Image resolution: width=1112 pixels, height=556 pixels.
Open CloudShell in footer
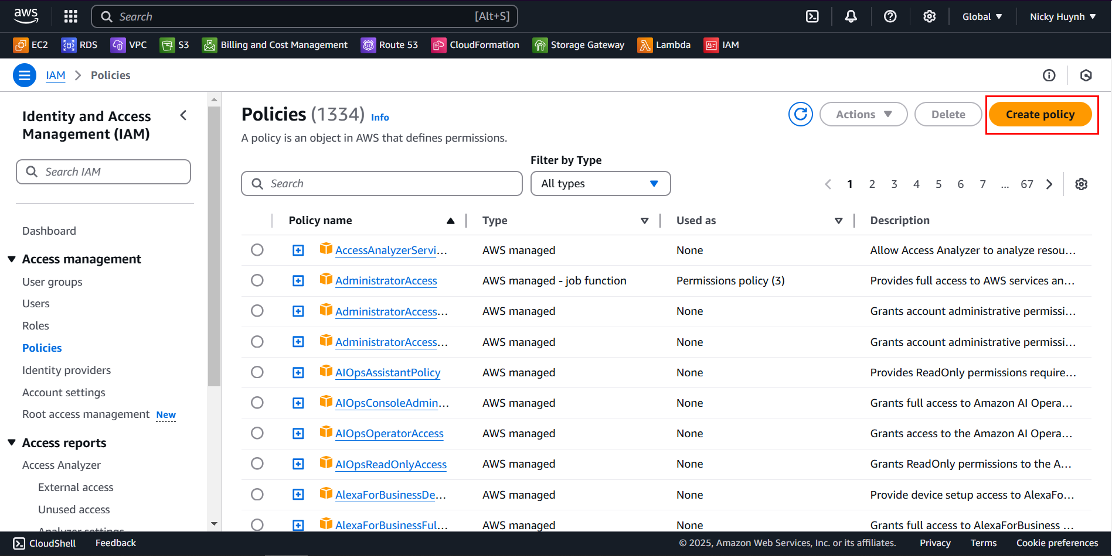click(45, 543)
